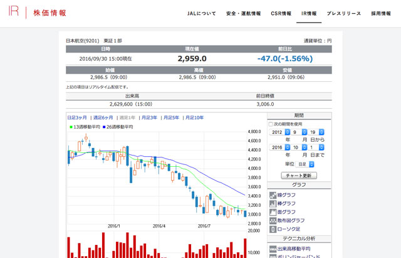Select the area graph (面グラフ) icon
The image size is (401, 258).
coord(273,212)
